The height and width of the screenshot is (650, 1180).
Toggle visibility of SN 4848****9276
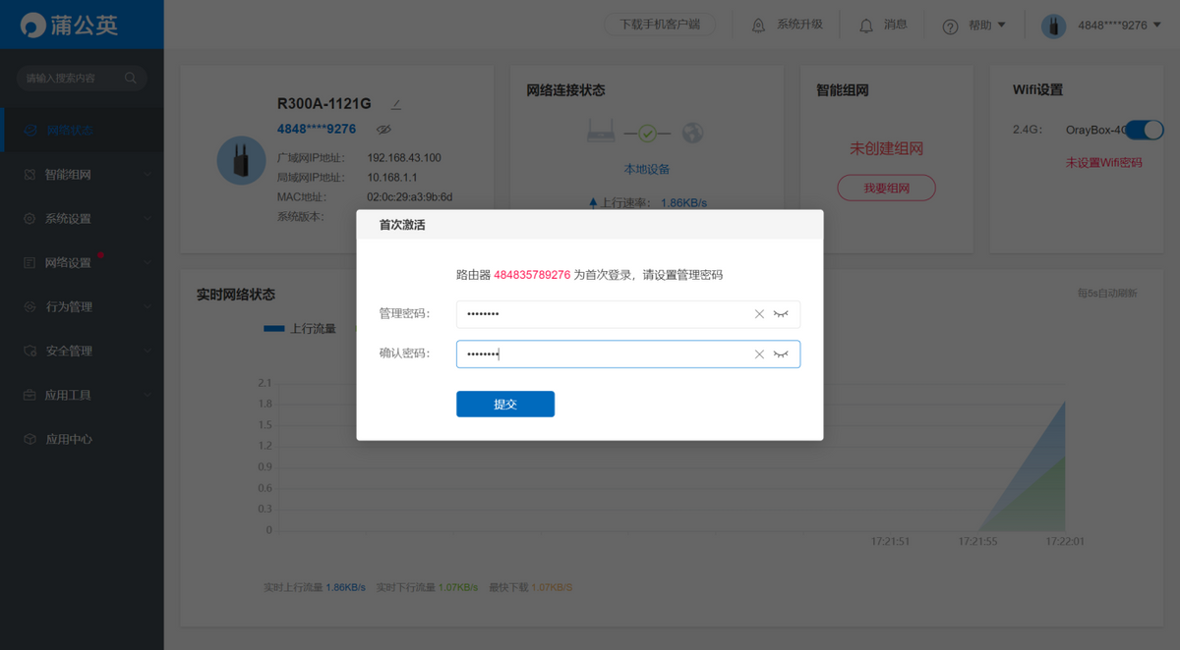pos(384,130)
